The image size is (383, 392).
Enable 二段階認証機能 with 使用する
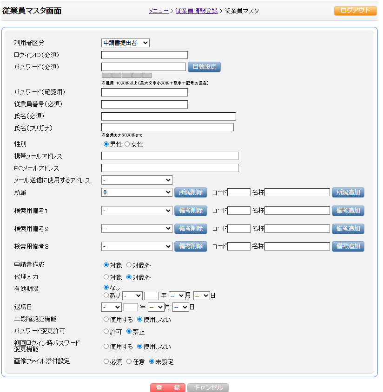coord(106,319)
